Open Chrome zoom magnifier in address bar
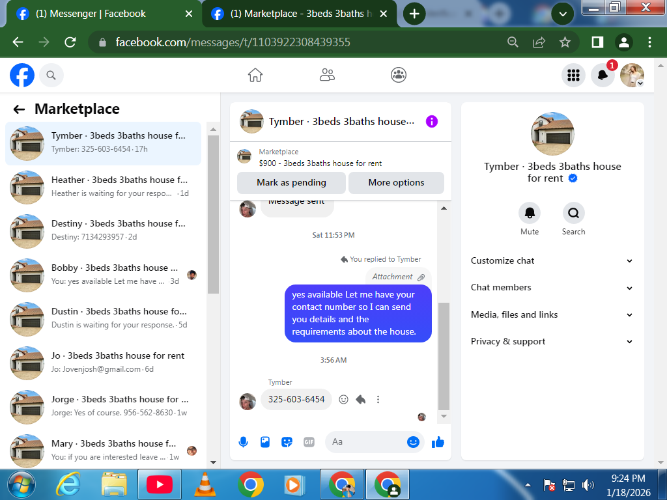The width and height of the screenshot is (667, 500). coord(513,42)
